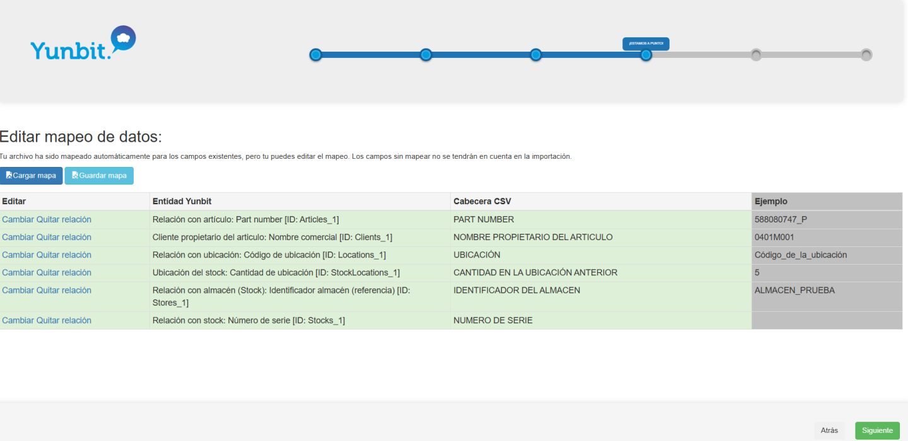Change mapping for CANTIDAD EN LA UBICACIÓN ANTERIOR
This screenshot has height=441, width=908.
click(18, 273)
